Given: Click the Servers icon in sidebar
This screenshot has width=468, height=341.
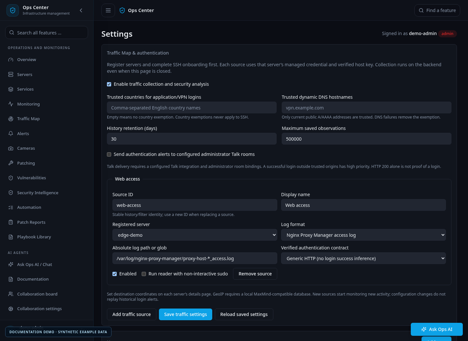Looking at the screenshot, I should [x=11, y=75].
